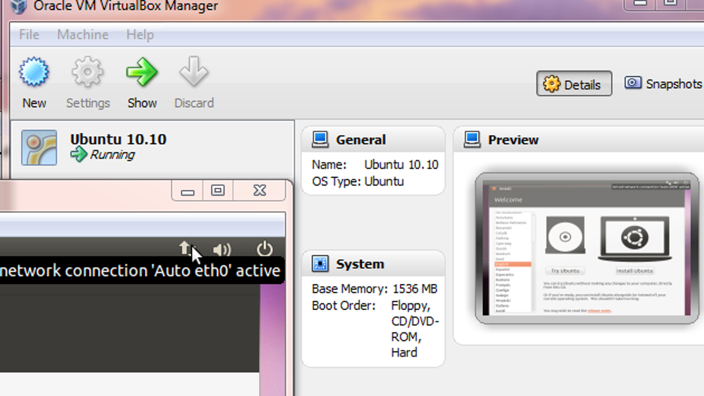
Task: Open the Preview section header
Action: (579, 139)
